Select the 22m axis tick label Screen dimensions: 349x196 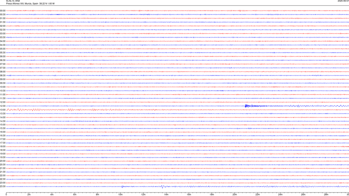point(257,195)
